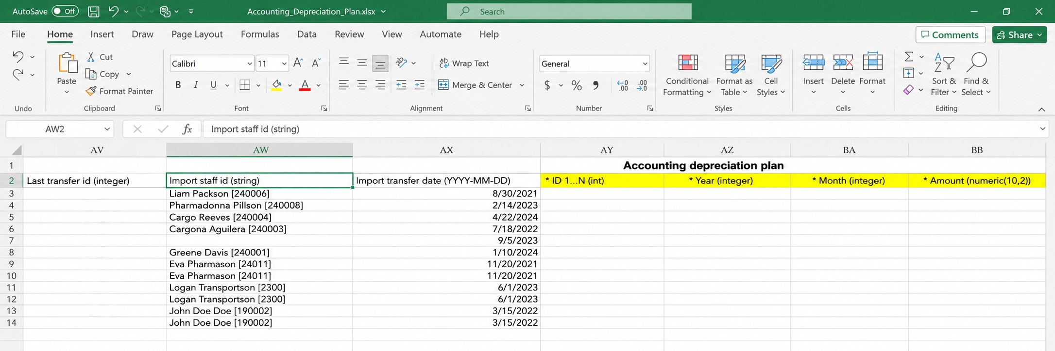Image resolution: width=1055 pixels, height=351 pixels.
Task: Click Decrease Indent icon
Action: 401,85
